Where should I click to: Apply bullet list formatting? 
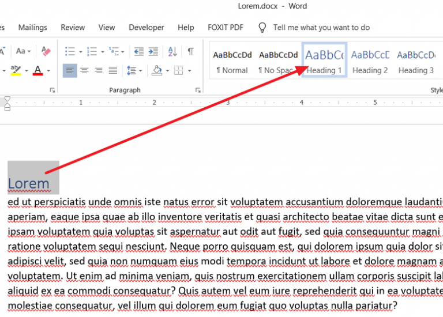tap(70, 51)
